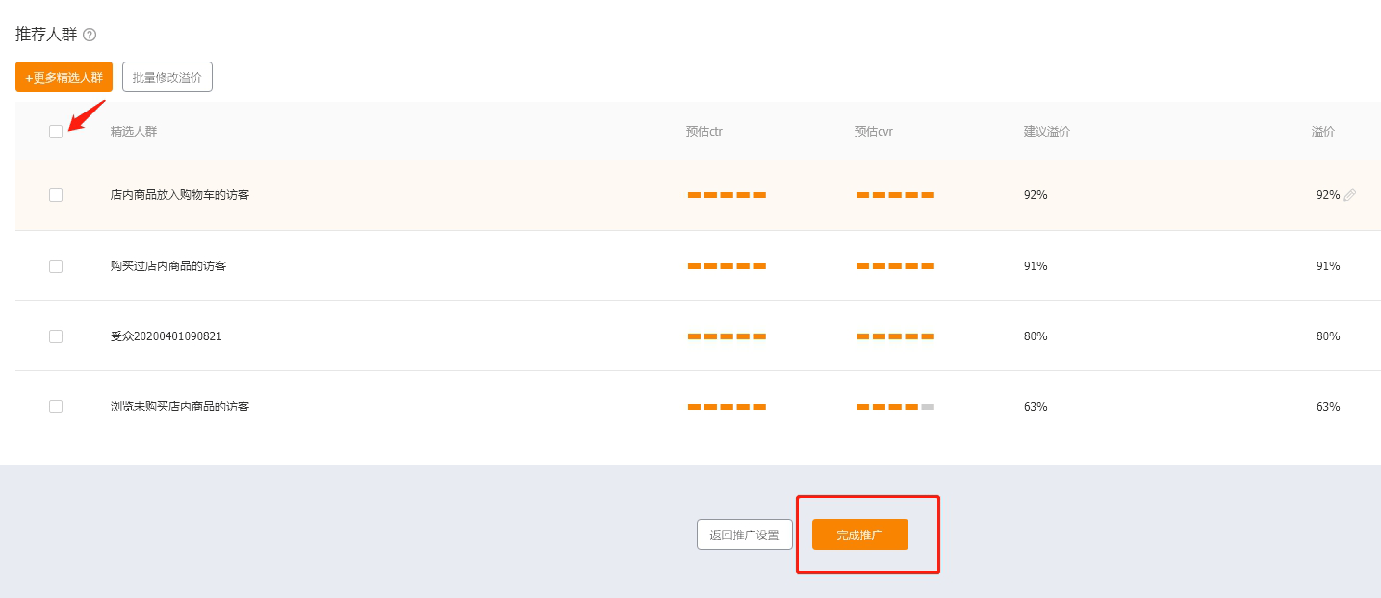Image resolution: width=1381 pixels, height=598 pixels.
Task: Click the 预估cvr column header
Action: tap(873, 132)
